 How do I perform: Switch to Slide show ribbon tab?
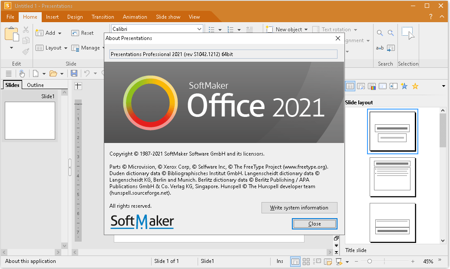[x=168, y=17]
